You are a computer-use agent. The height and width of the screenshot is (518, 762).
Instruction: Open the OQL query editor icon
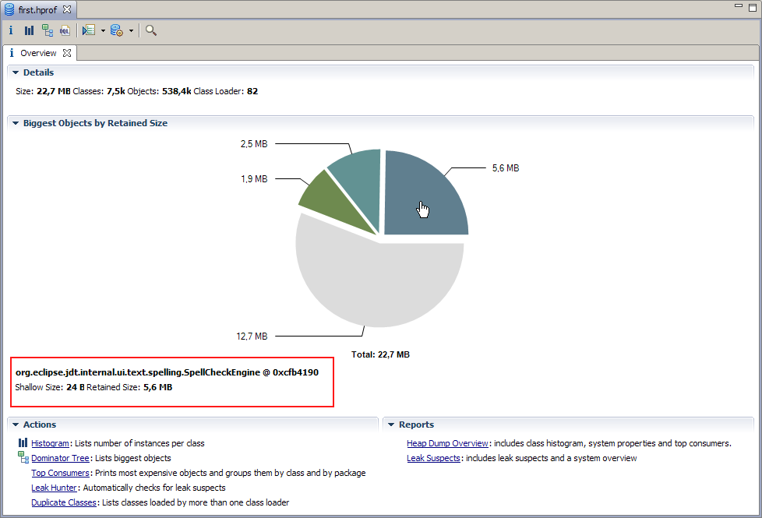[65, 30]
